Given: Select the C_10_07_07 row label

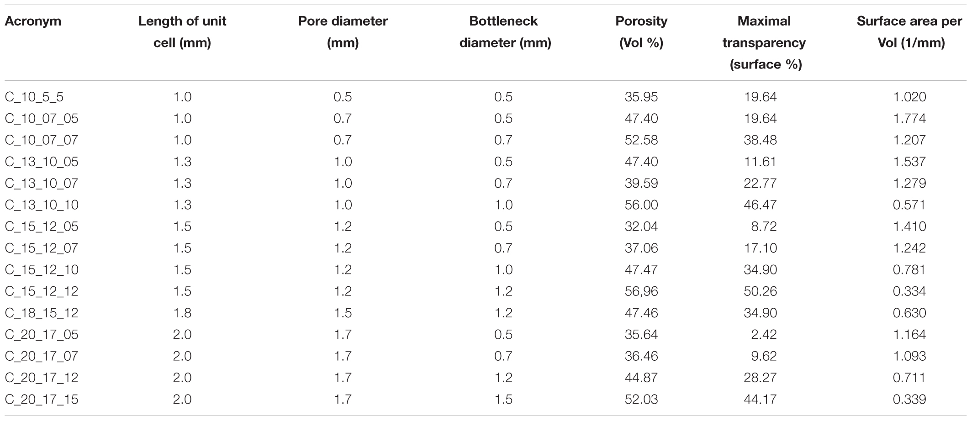Looking at the screenshot, I should pyautogui.click(x=42, y=140).
